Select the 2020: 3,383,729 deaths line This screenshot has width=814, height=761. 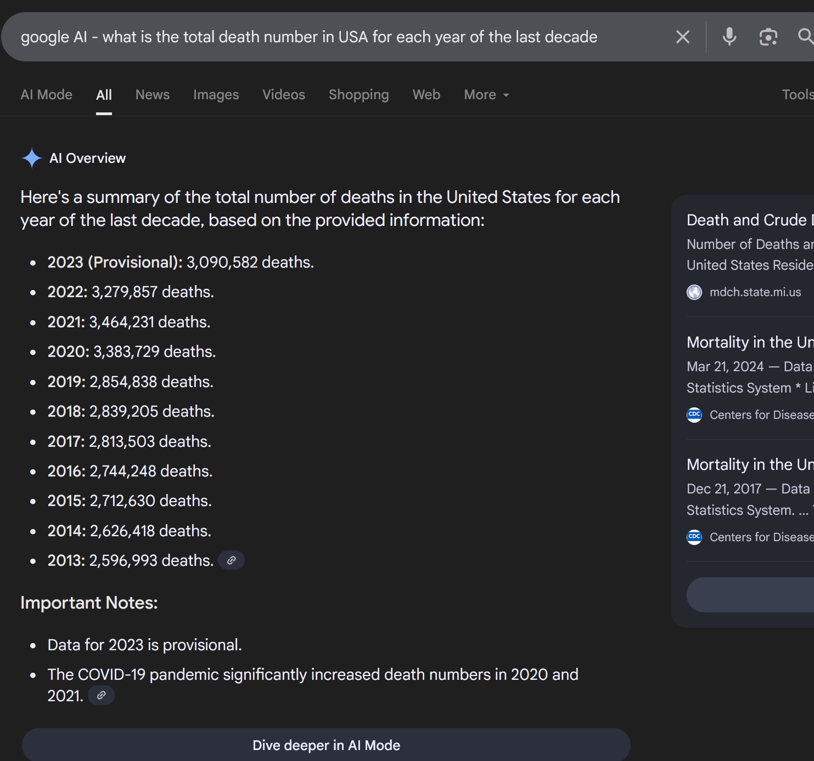tap(132, 351)
